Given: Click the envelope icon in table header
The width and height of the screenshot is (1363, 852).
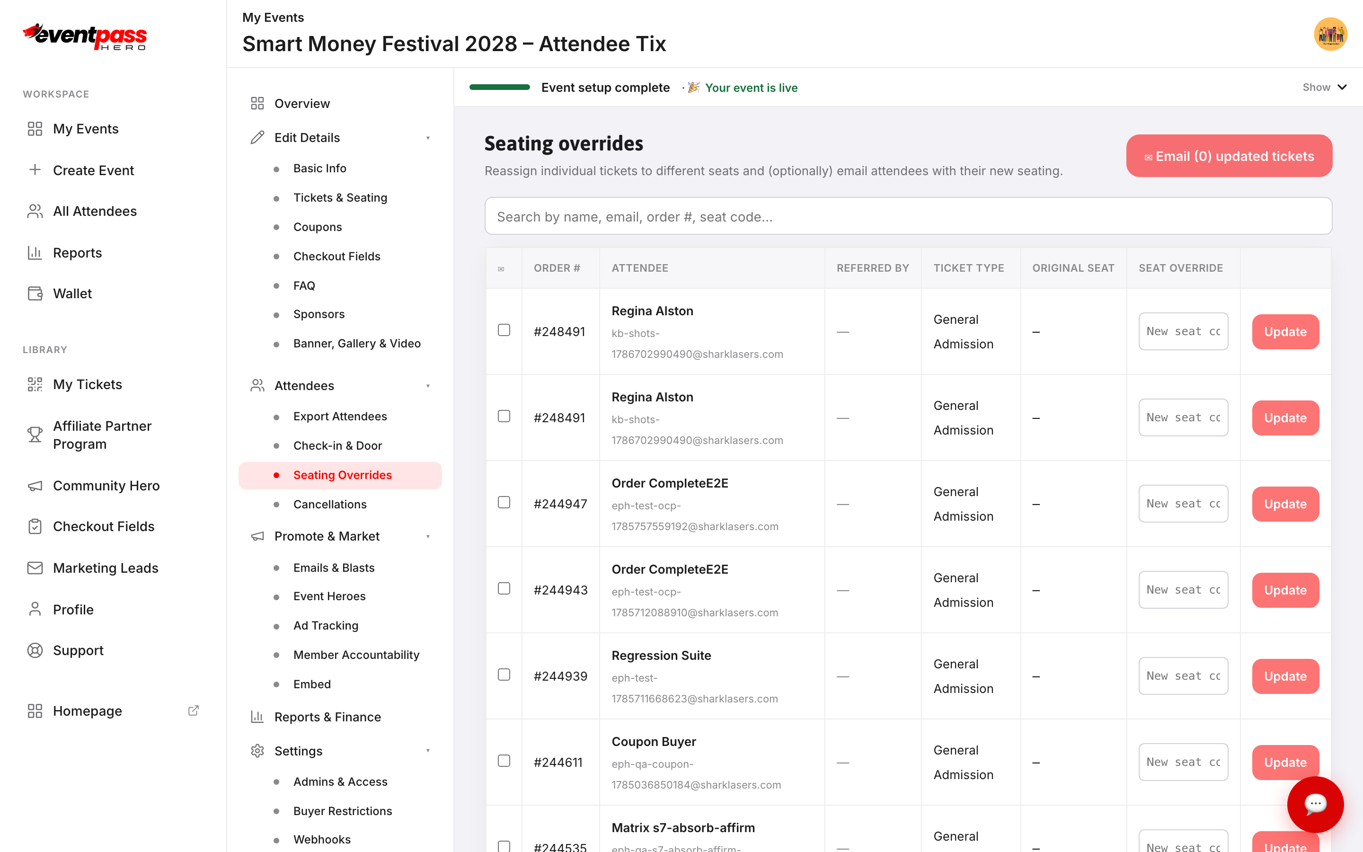Looking at the screenshot, I should (x=501, y=269).
